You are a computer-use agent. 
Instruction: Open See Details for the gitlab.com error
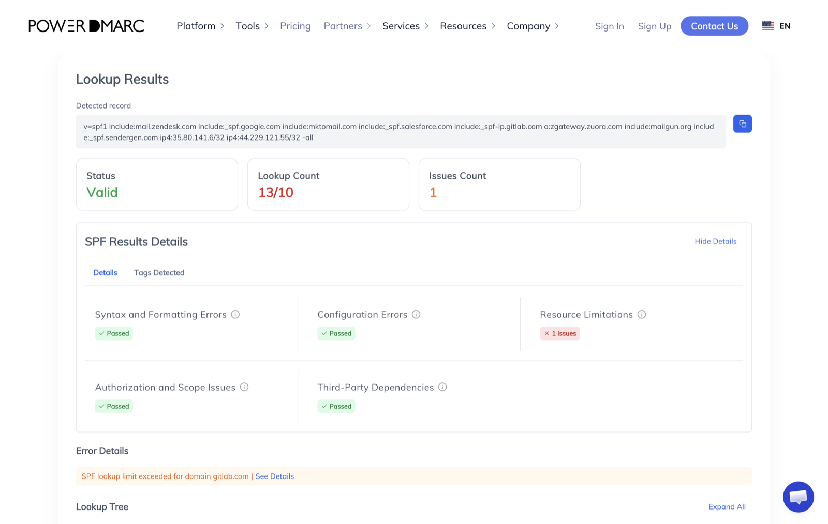(274, 476)
